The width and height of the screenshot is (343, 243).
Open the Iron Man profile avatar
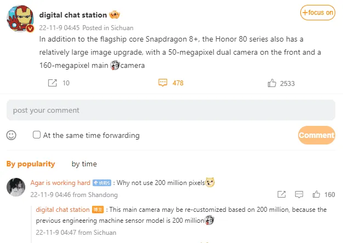coord(21,20)
